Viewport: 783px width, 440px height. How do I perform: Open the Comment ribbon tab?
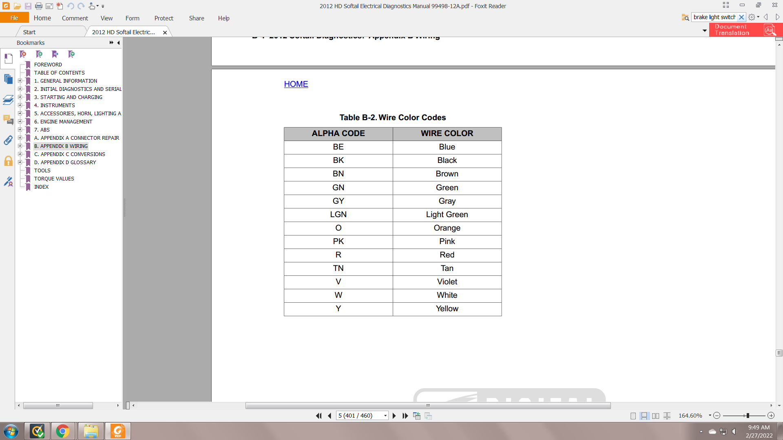[75, 18]
